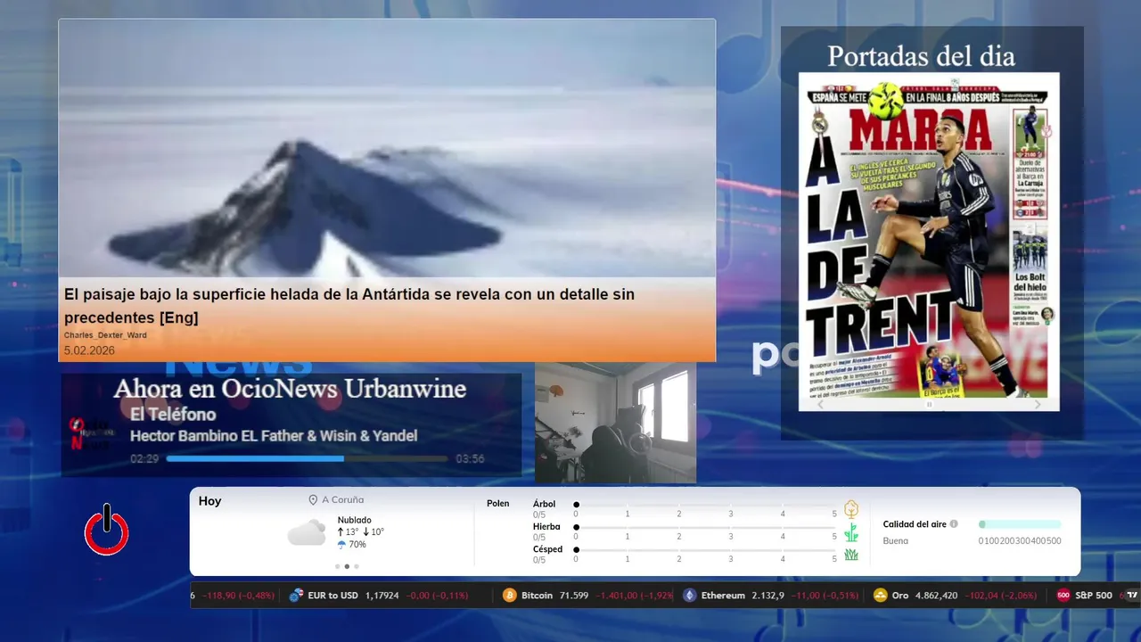
Task: Click the Nublado condition text
Action: (355, 520)
